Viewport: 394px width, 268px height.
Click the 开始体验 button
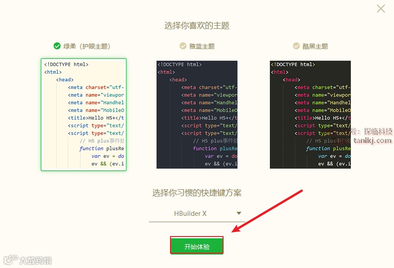(x=197, y=246)
